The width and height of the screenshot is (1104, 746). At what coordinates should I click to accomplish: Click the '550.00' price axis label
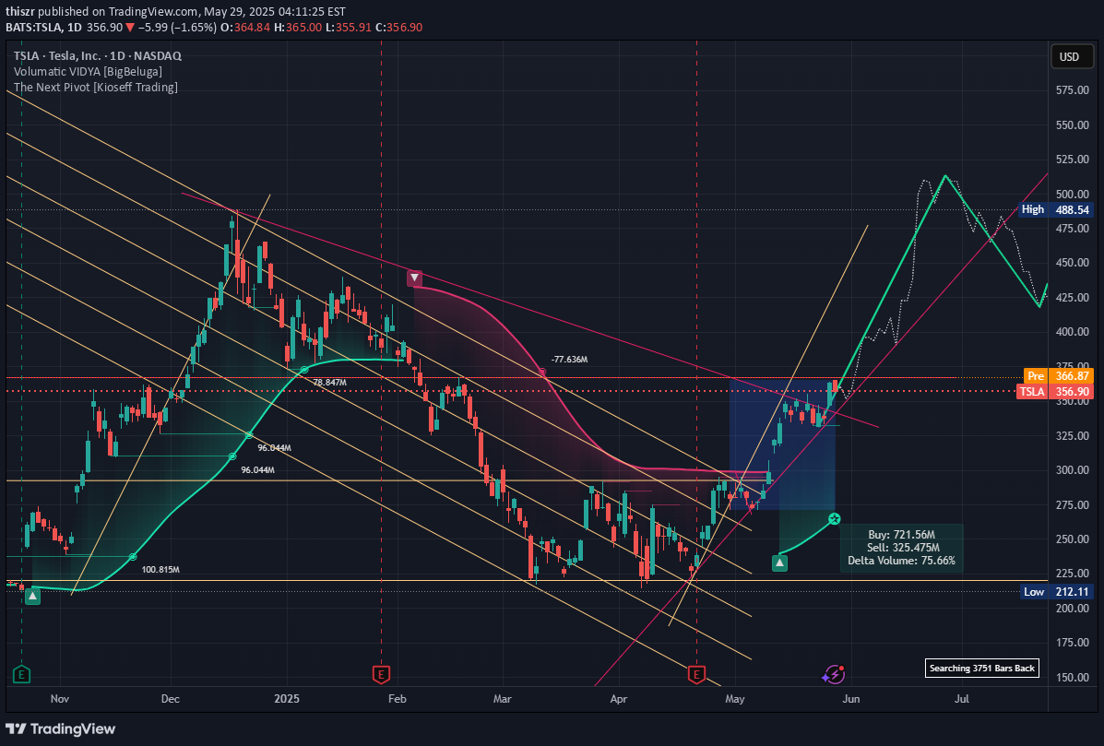[1073, 124]
